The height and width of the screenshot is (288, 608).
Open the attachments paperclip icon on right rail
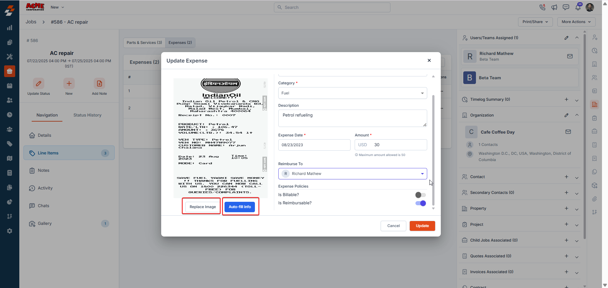click(x=594, y=199)
